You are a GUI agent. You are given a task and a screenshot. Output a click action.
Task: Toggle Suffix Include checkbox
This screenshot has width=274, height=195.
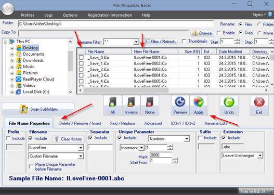pos(200,138)
